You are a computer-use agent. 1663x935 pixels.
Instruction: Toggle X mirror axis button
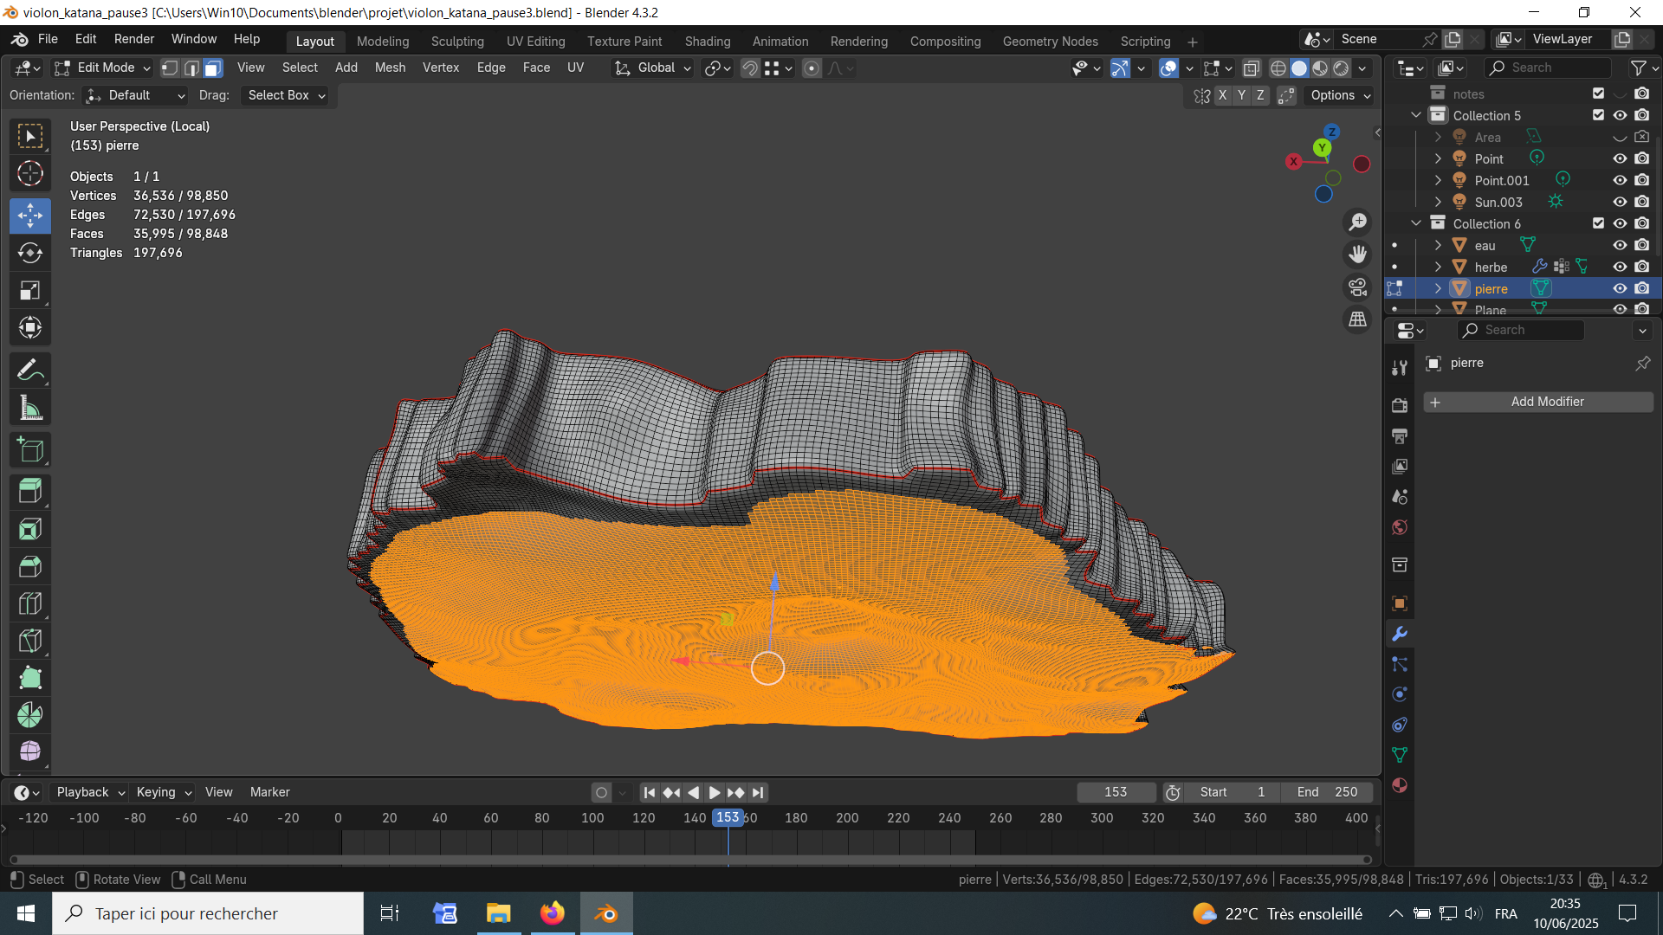click(x=1222, y=95)
